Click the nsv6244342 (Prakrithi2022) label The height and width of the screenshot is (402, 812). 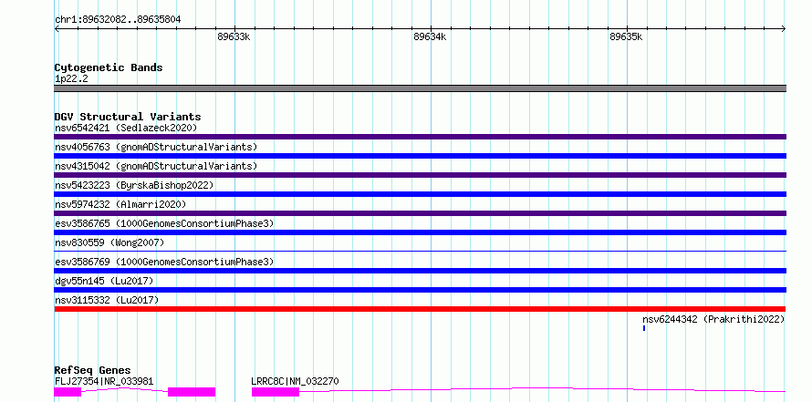coord(713,319)
